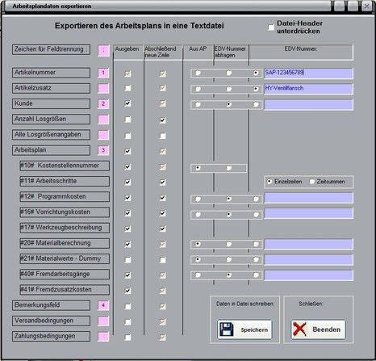Click the Arbeitsplan label button
Viewport: 376px width, 361px height.
(51, 150)
